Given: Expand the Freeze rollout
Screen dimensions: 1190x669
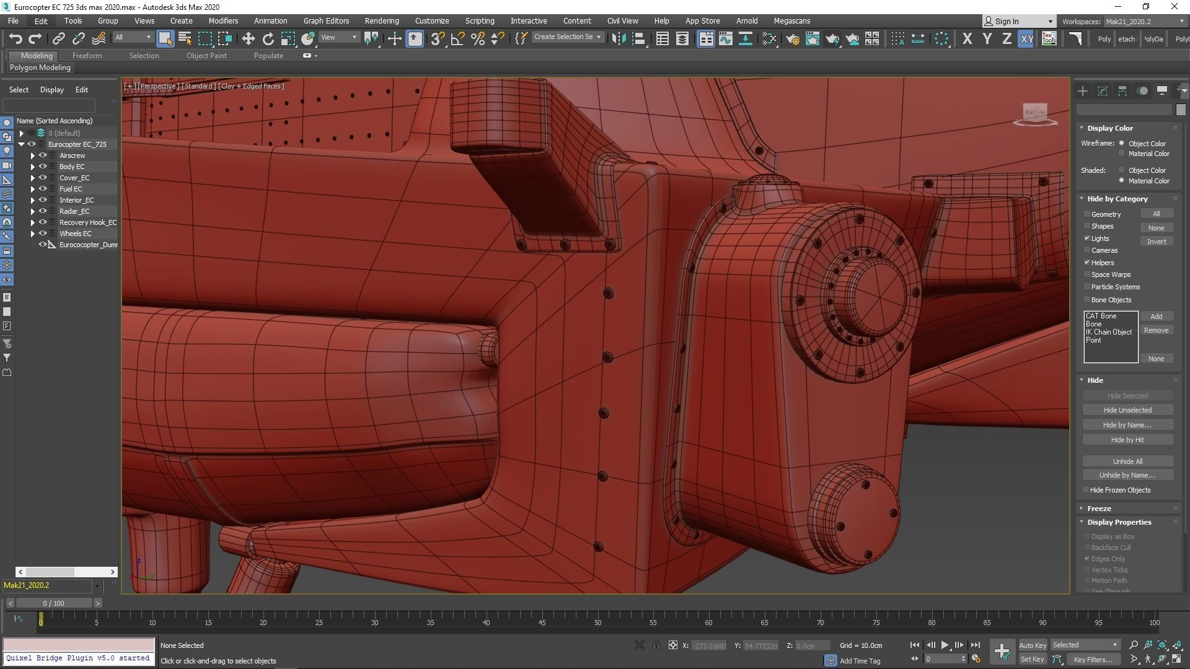Looking at the screenshot, I should coord(1099,508).
